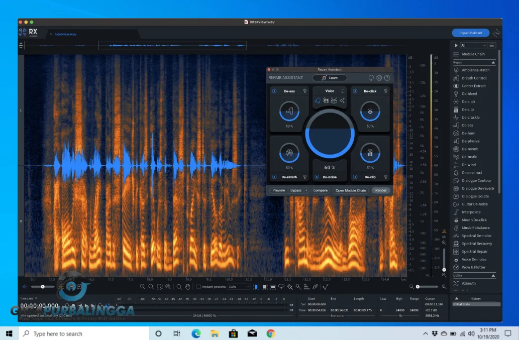Open the Wow & Flutter module
This screenshot has height=340, width=519.
(x=469, y=267)
